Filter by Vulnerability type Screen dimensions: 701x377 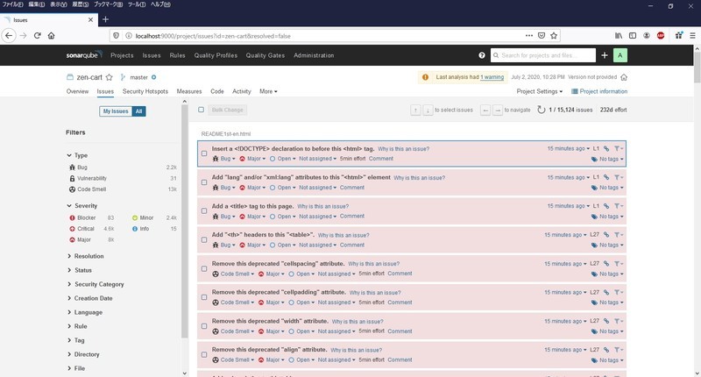coord(92,178)
